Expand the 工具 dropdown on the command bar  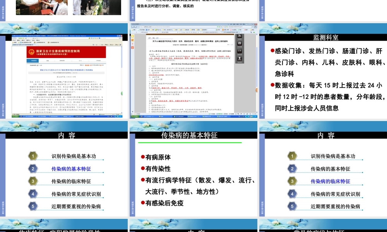click(x=117, y=45)
